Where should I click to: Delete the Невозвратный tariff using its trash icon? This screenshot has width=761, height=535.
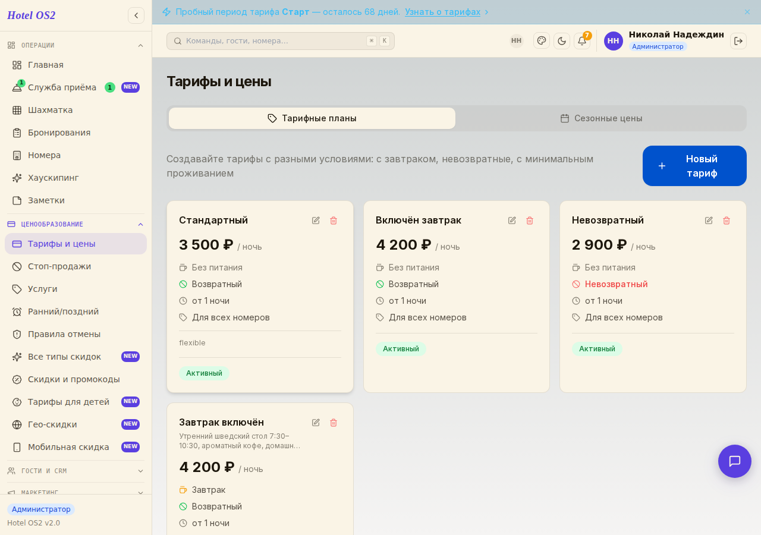[x=727, y=221]
